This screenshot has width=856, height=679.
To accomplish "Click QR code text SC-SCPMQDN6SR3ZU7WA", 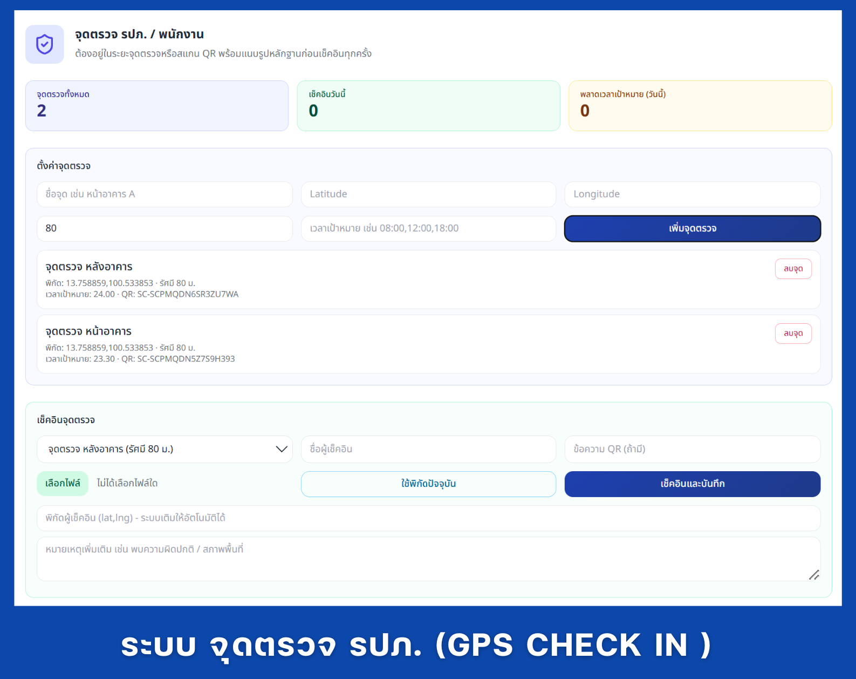I will click(188, 294).
